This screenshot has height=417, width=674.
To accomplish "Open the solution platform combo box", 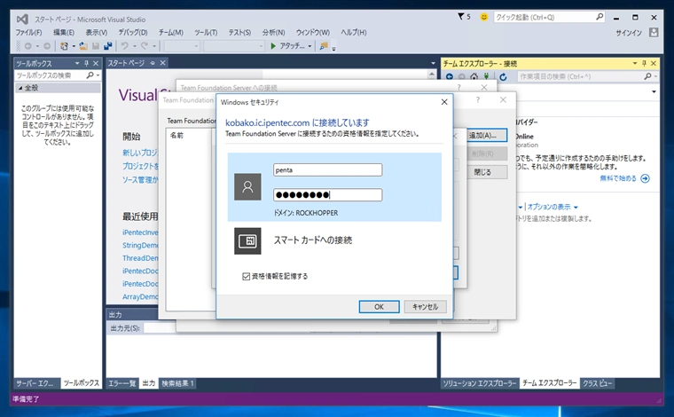I will (234, 46).
